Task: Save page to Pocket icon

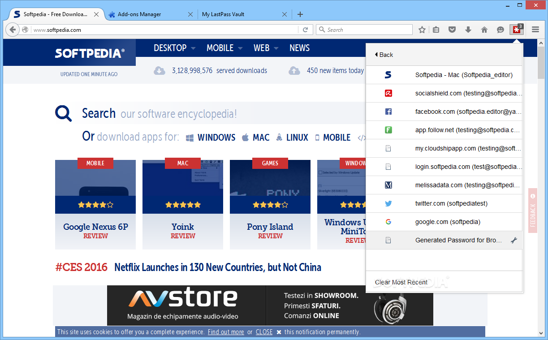Action: coord(452,30)
